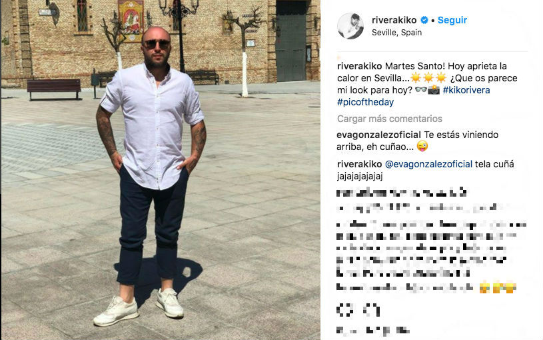This screenshot has height=340, width=543.
Task: Click the blue verified badge beside riverakiko
Action: [424, 20]
